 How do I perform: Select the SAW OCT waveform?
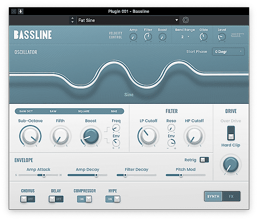point(26,111)
